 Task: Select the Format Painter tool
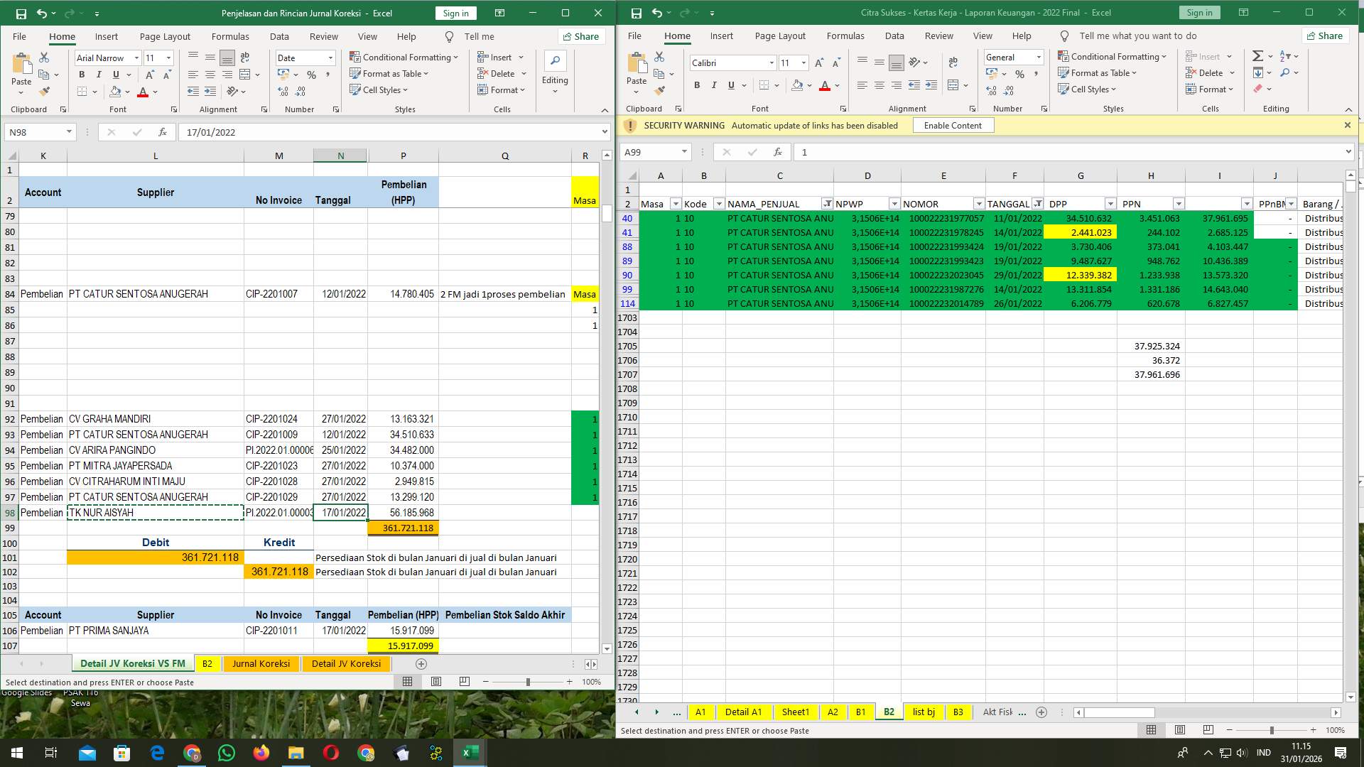coord(45,91)
